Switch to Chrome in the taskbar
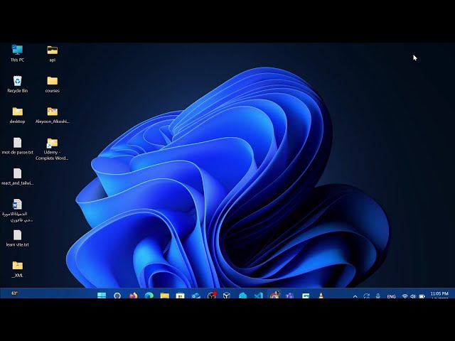 point(274,295)
